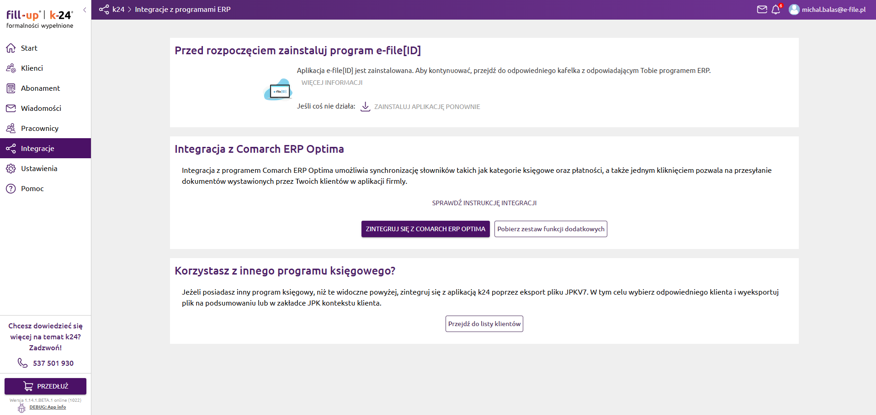Click the Abonament calculator icon

[x=11, y=88]
